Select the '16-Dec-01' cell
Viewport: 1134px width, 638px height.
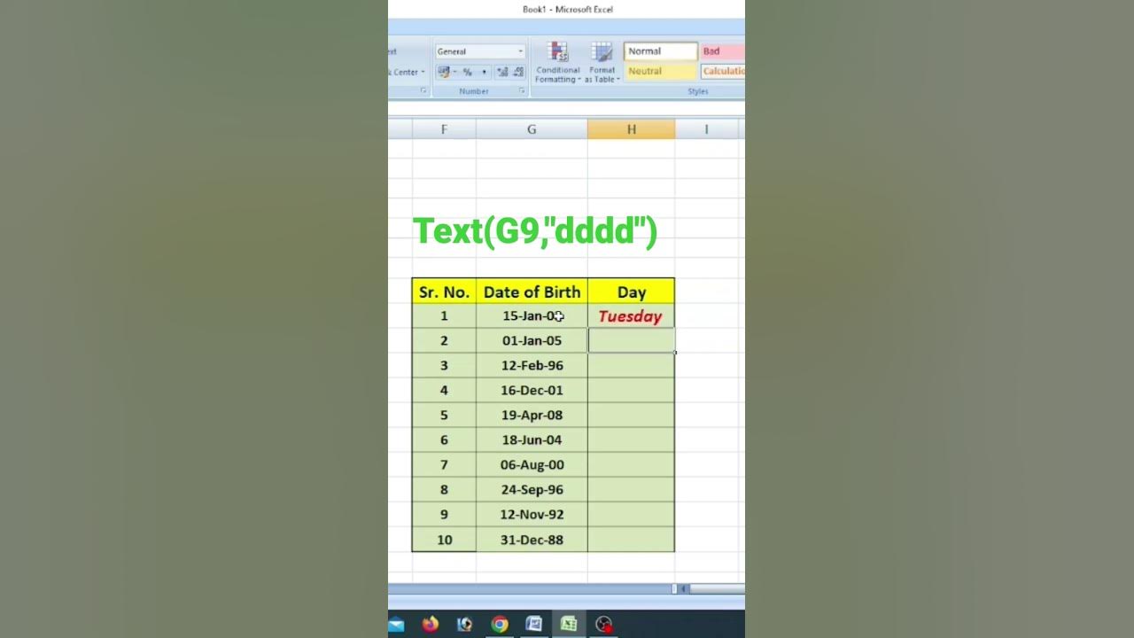tap(532, 391)
